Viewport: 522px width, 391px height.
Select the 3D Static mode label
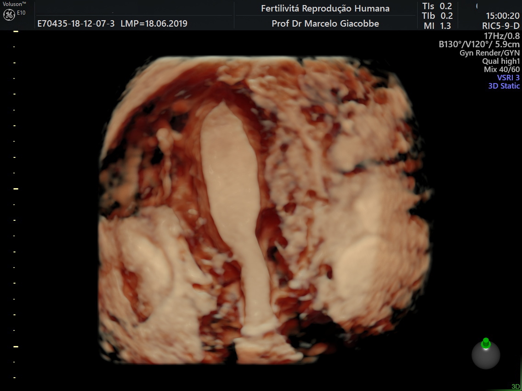tap(504, 86)
